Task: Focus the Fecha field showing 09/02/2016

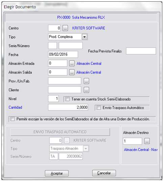Action: pyautogui.click(x=63, y=54)
